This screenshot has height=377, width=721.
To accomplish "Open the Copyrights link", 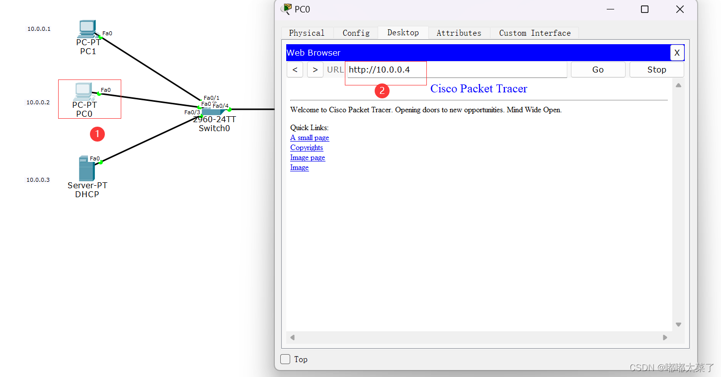I will tap(307, 148).
